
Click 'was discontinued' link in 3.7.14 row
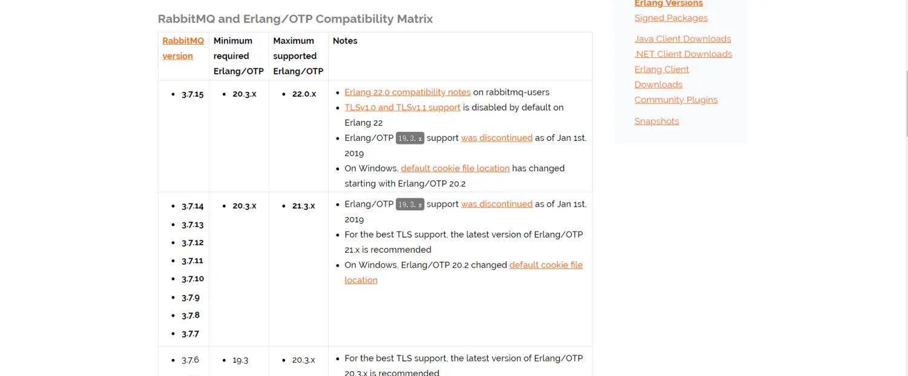pos(496,204)
